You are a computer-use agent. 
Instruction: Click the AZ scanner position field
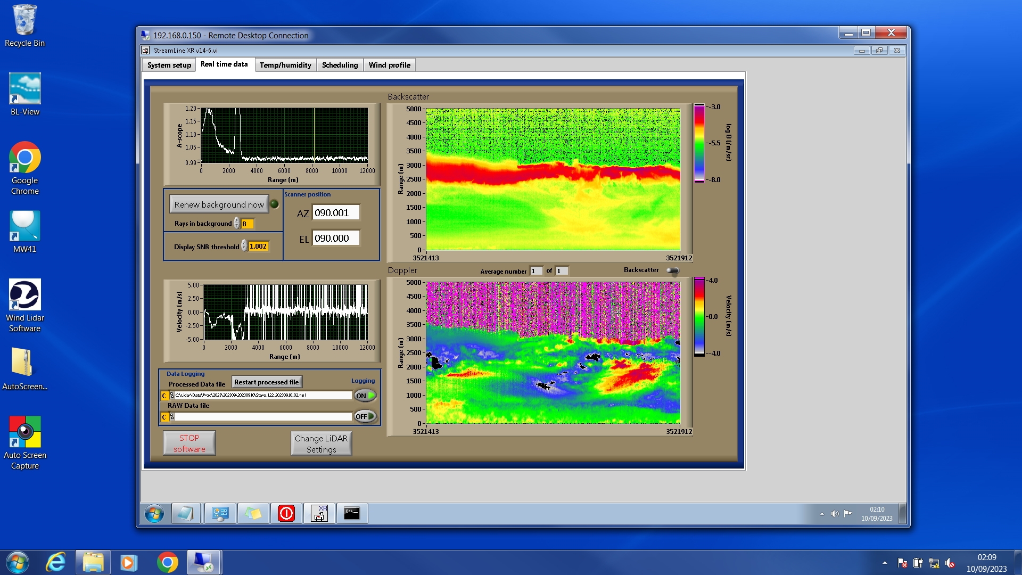(x=335, y=213)
